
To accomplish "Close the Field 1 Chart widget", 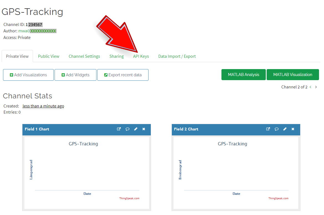I will tap(144, 129).
